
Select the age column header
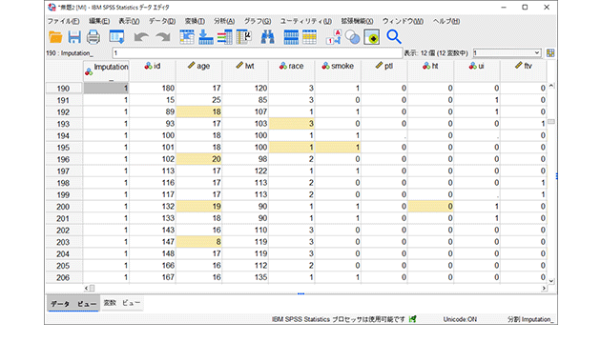pyautogui.click(x=198, y=70)
